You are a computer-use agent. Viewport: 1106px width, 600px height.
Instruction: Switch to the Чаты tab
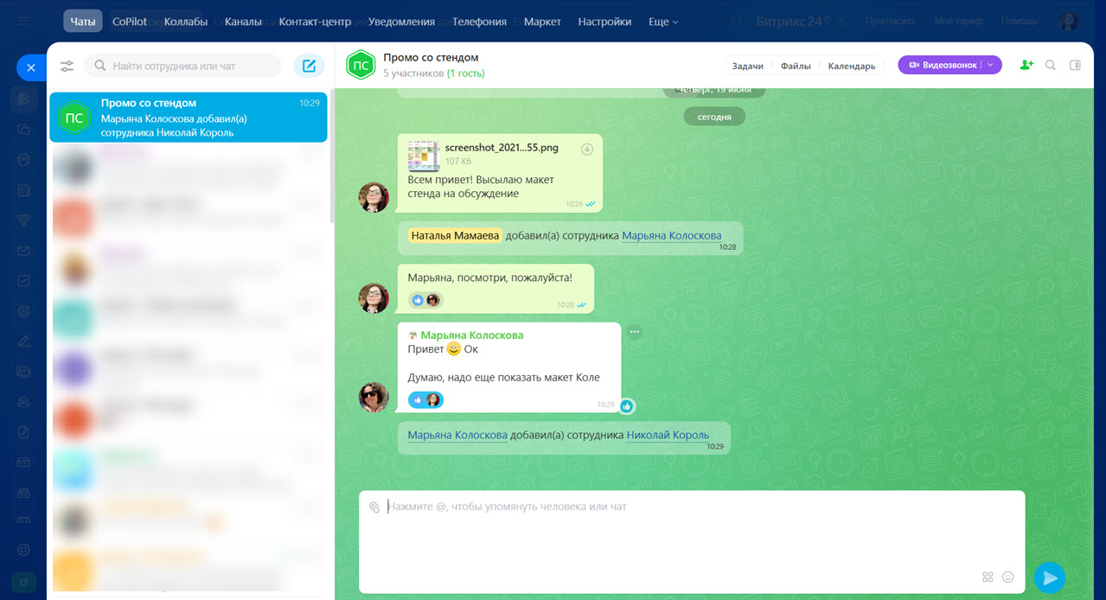83,22
